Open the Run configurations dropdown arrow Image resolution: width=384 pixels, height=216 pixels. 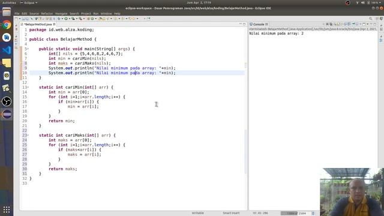[x=70, y=19]
